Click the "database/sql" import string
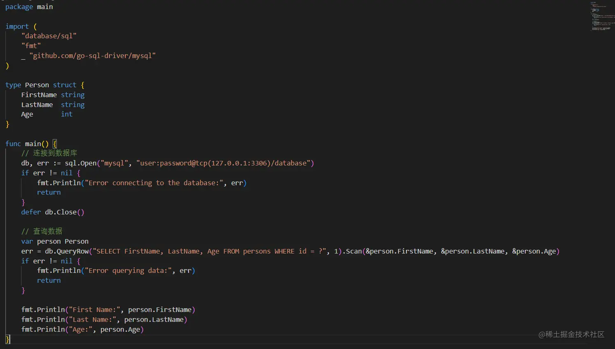Viewport: 615px width, 349px height. point(49,36)
